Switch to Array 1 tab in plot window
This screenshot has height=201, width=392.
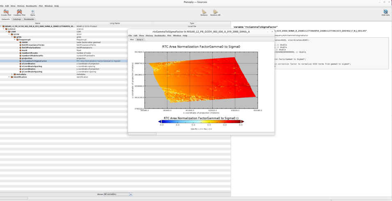click(140, 39)
